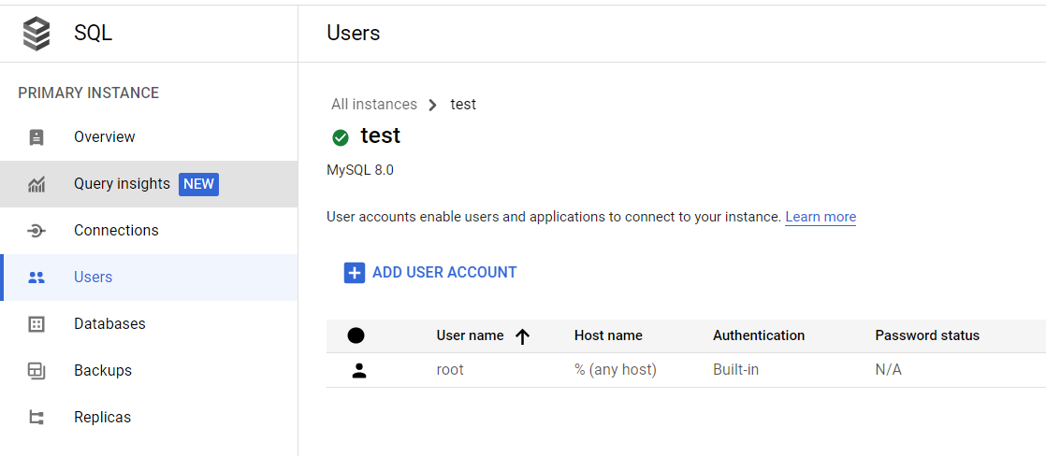Screen dimensions: 1046x456
Task: Open the Databases section
Action: pyautogui.click(x=149, y=324)
